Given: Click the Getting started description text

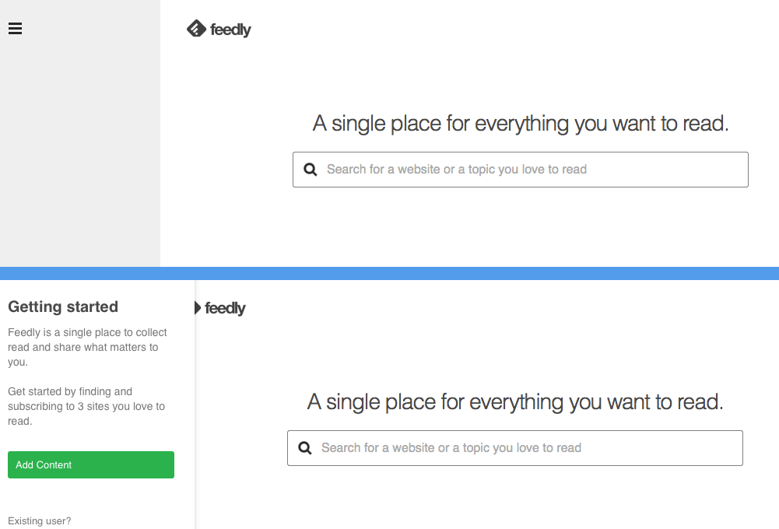Looking at the screenshot, I should tap(87, 347).
